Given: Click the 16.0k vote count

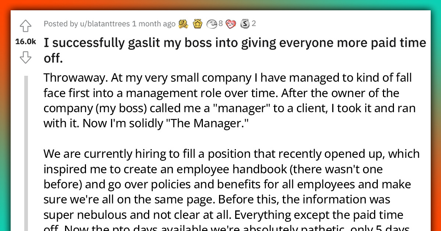Looking at the screenshot, I should pos(25,42).
